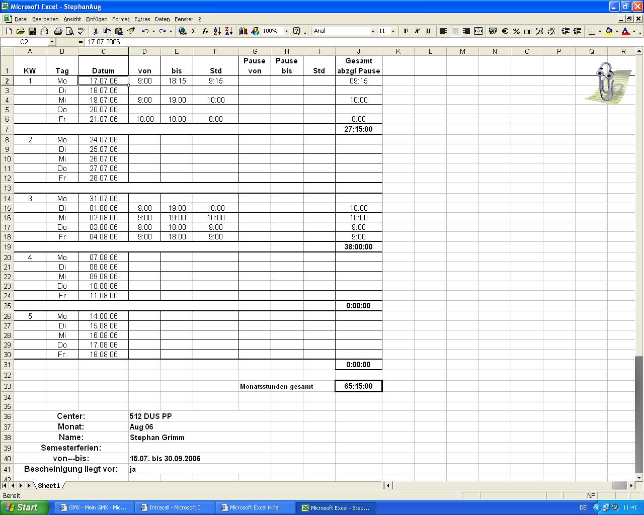Open the font name dropdown (Arial)
The height and width of the screenshot is (515, 644).
373,31
